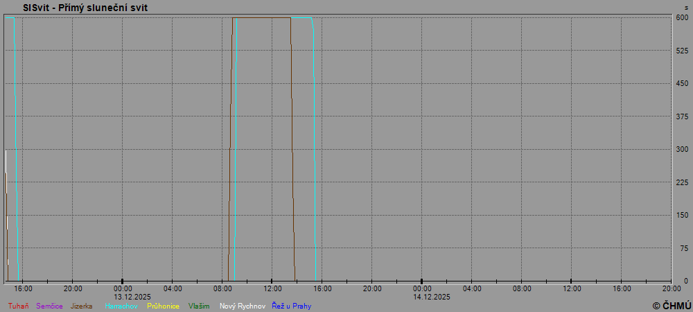
Task: Click the Nový Rychnov legend label
Action: [x=242, y=306]
